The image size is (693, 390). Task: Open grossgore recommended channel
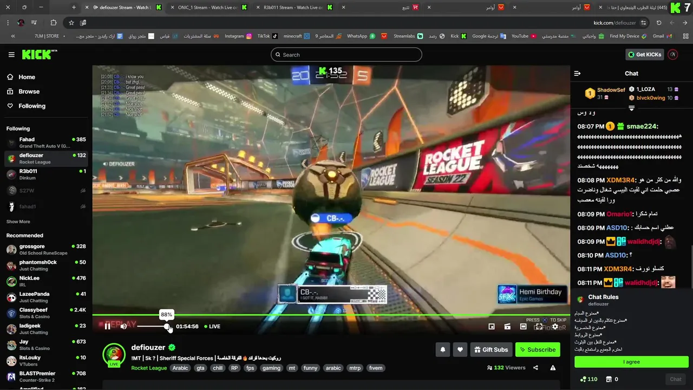tap(46, 249)
